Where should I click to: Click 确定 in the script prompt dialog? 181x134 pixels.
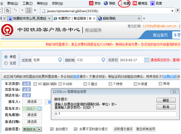[x=166, y=100]
